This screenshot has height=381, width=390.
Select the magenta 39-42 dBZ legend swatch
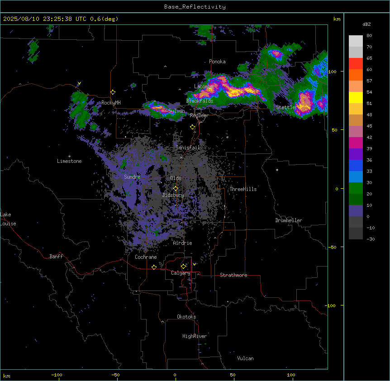356,143
